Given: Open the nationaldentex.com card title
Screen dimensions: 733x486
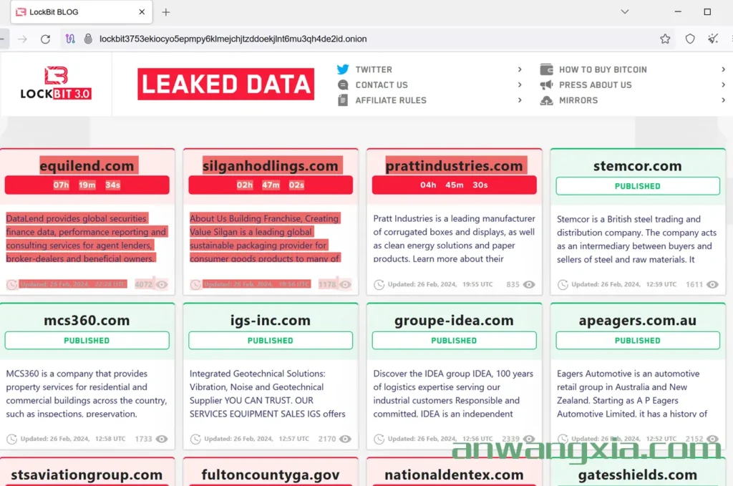Looking at the screenshot, I should [x=454, y=475].
